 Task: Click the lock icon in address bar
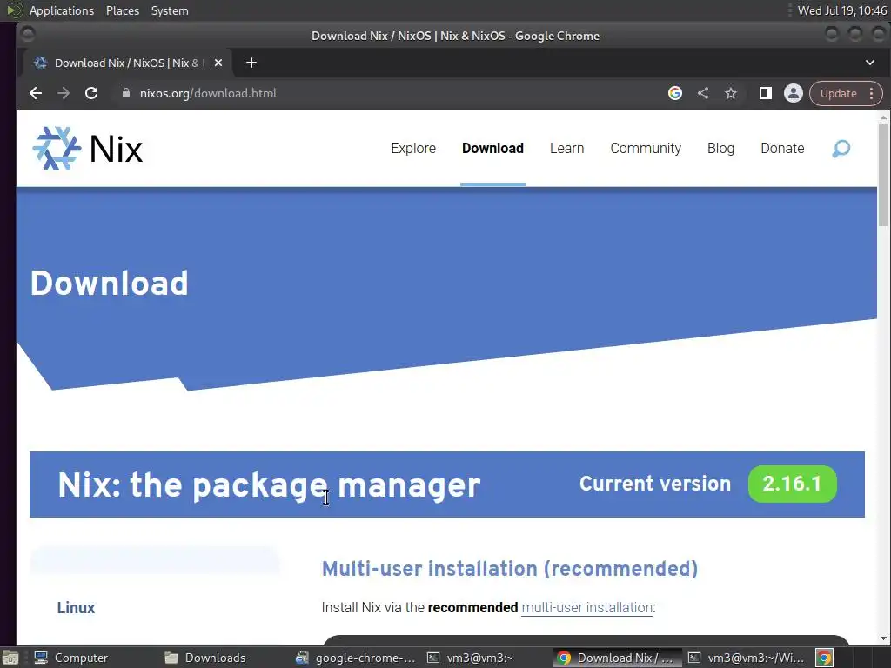[x=126, y=93]
